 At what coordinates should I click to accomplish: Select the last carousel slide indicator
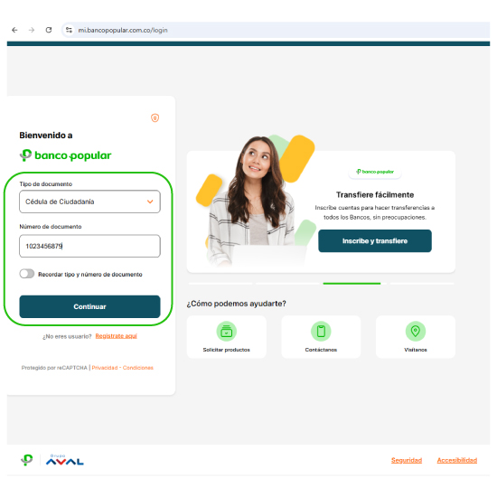tap(422, 284)
